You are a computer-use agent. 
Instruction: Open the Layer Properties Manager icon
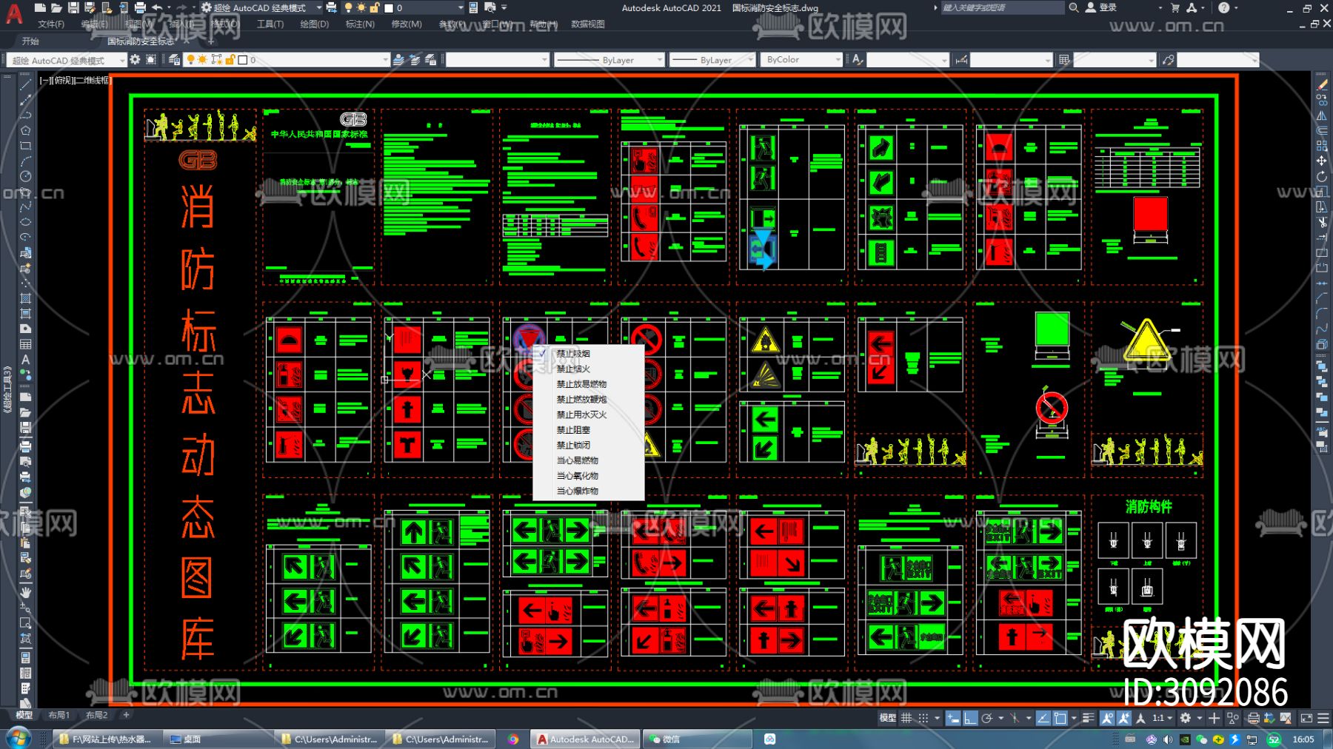pos(175,60)
